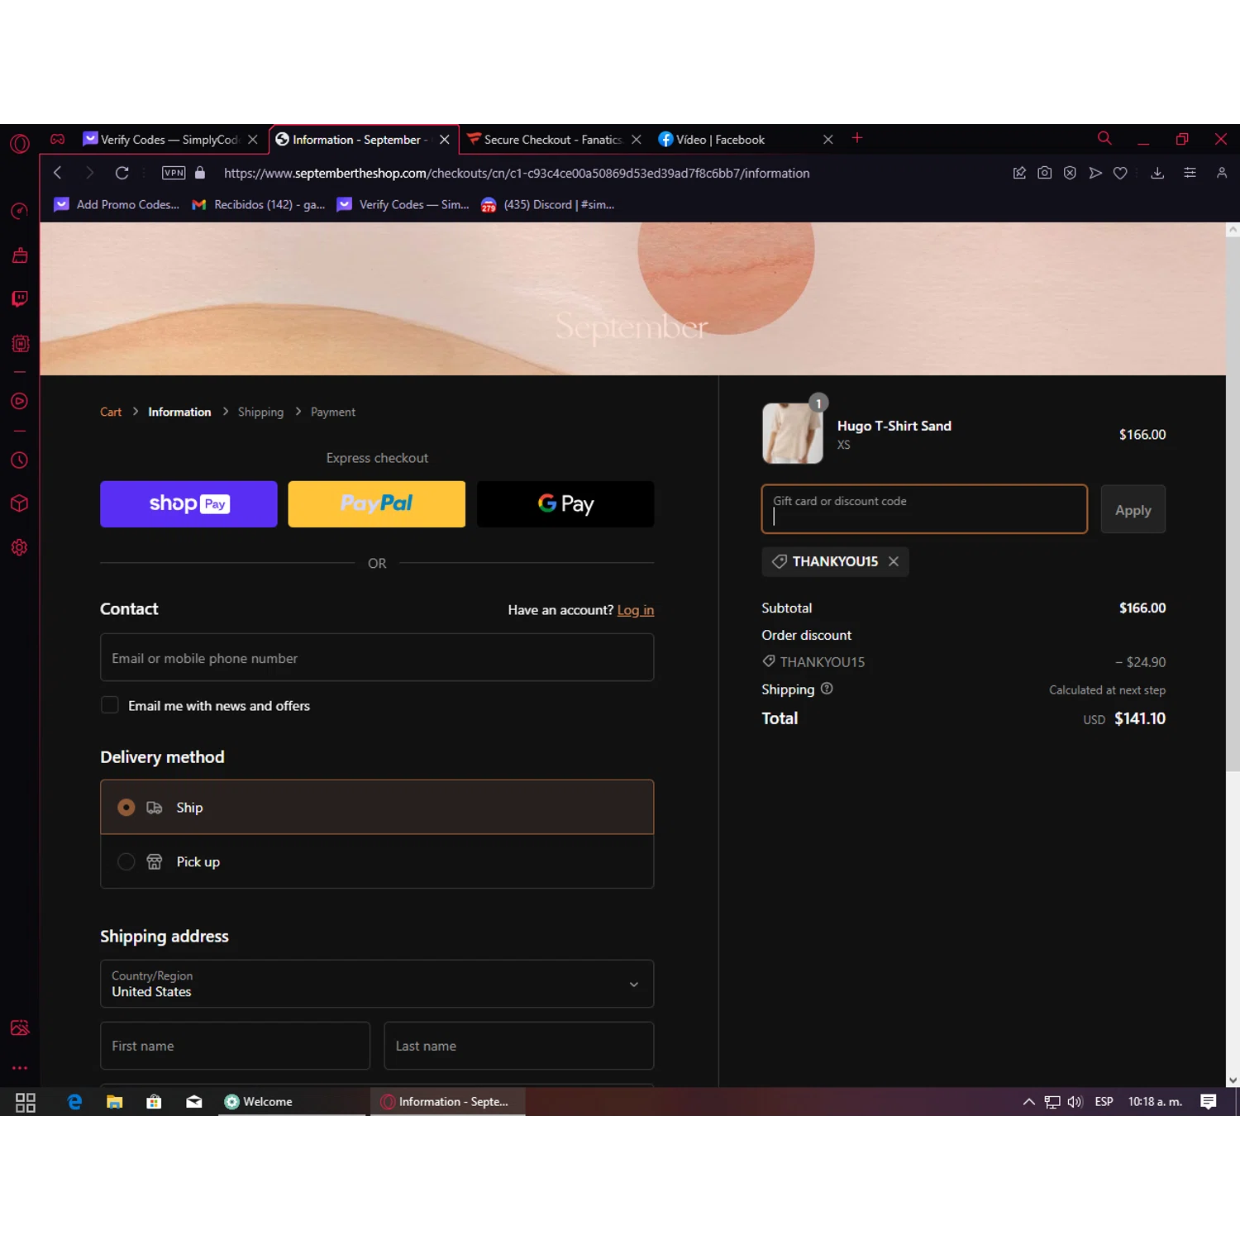Take a snapshot with the camera icon
This screenshot has width=1240, height=1240.
coord(1045,173)
